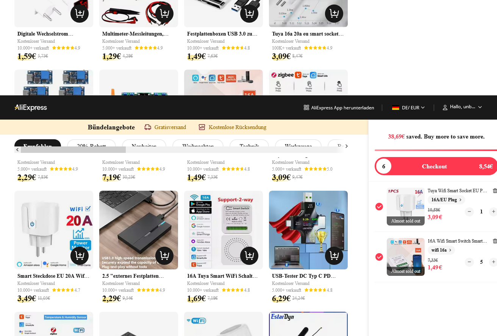Click the red Checkout button
Viewport: 497px width, 336px height.
[x=436, y=166]
